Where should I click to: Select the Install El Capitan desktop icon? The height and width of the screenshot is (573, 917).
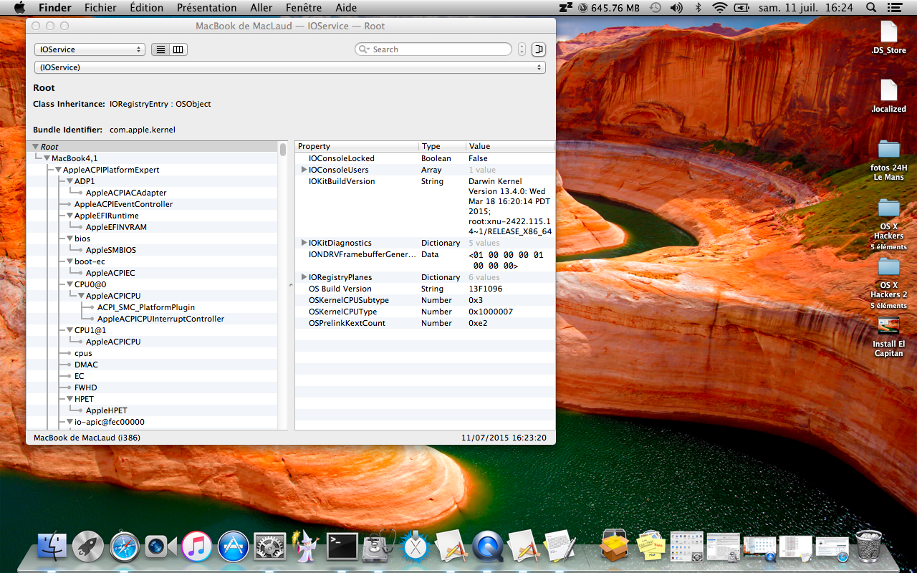click(888, 325)
